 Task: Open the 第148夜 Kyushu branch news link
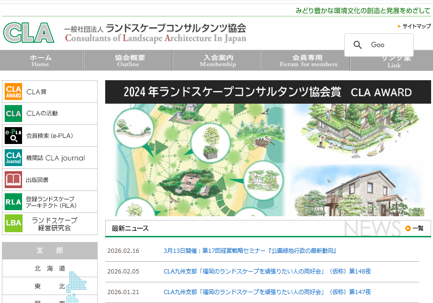click(x=267, y=272)
